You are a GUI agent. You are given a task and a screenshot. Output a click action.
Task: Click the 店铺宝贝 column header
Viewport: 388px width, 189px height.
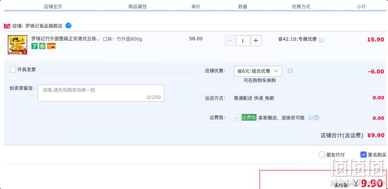pos(53,7)
